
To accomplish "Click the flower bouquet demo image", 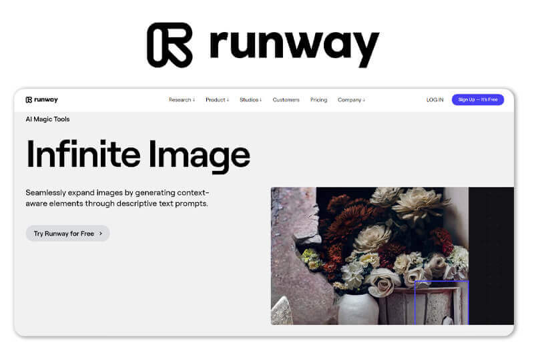I will [392, 256].
